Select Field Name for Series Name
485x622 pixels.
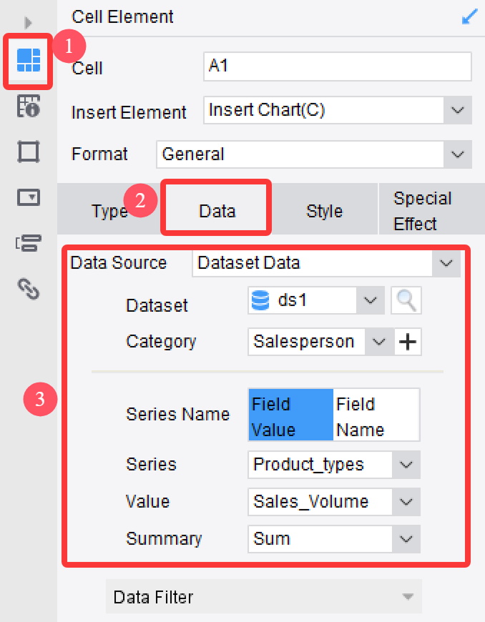tap(376, 415)
